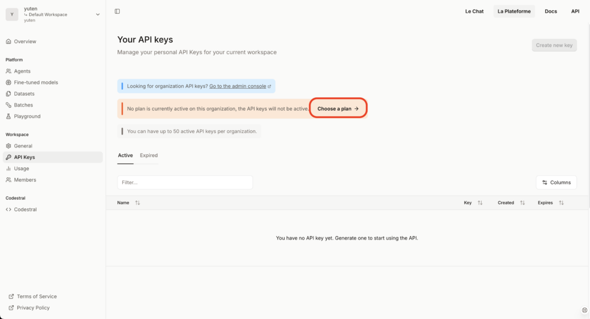Toggle sort order on Expires column
Screen dimensions: 590x319
561,203
